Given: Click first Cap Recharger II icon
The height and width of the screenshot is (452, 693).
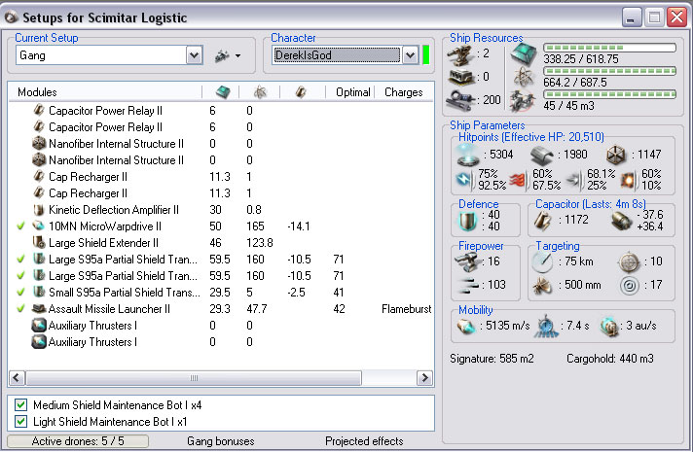Looking at the screenshot, I should pos(39,177).
